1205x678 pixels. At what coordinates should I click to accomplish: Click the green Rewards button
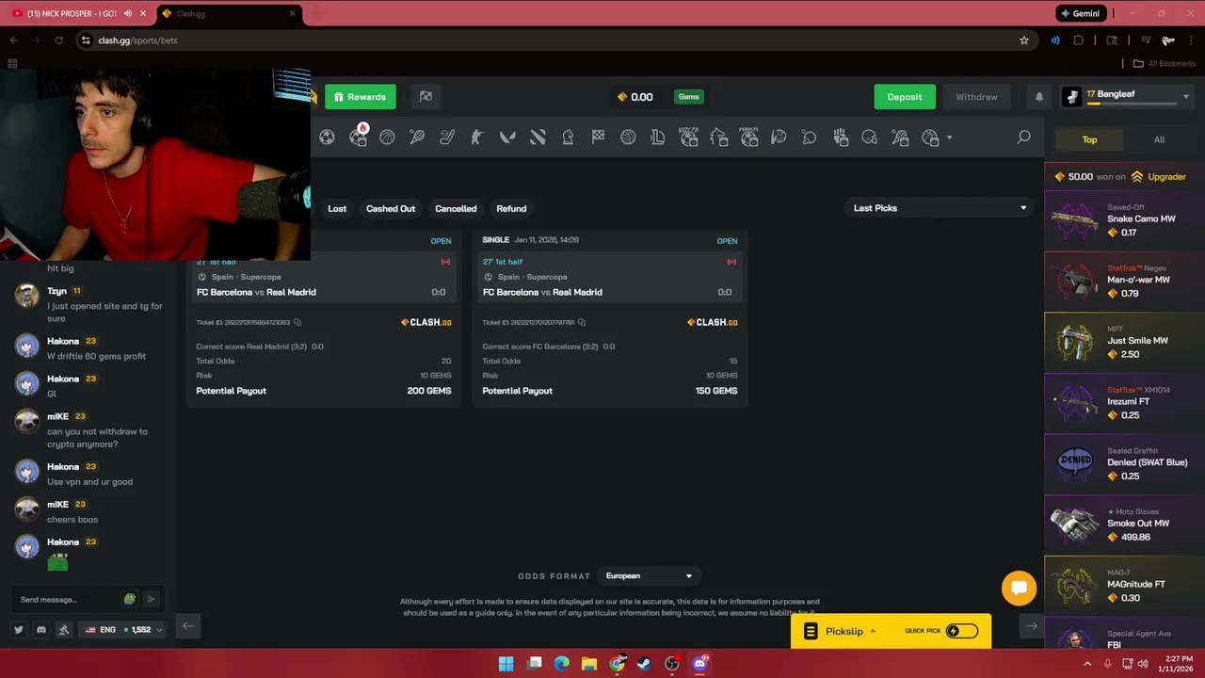pos(361,97)
